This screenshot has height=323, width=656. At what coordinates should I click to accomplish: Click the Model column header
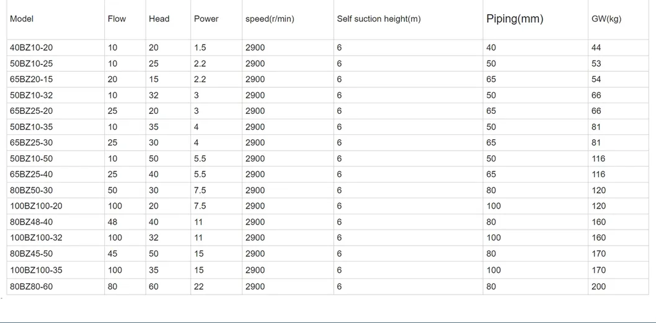[22, 19]
